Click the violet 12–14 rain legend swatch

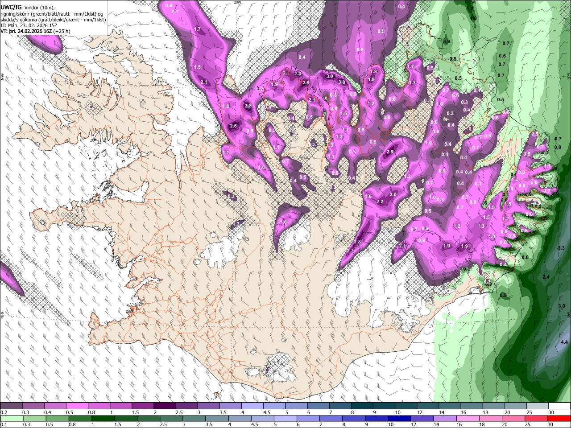(422, 419)
